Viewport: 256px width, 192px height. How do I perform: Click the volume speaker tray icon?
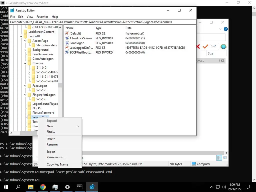224,187
